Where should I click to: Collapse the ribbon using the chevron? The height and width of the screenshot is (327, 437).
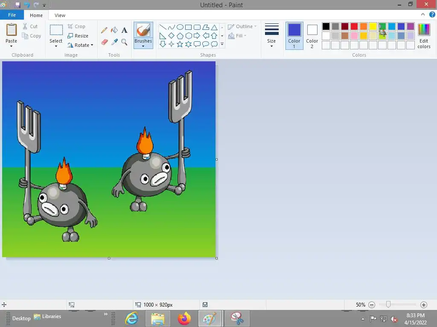pyautogui.click(x=423, y=14)
